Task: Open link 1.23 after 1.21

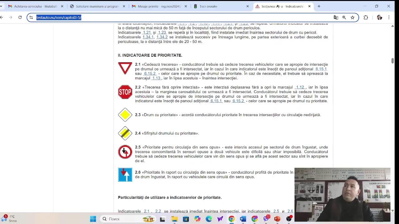Action: [x=162, y=32]
